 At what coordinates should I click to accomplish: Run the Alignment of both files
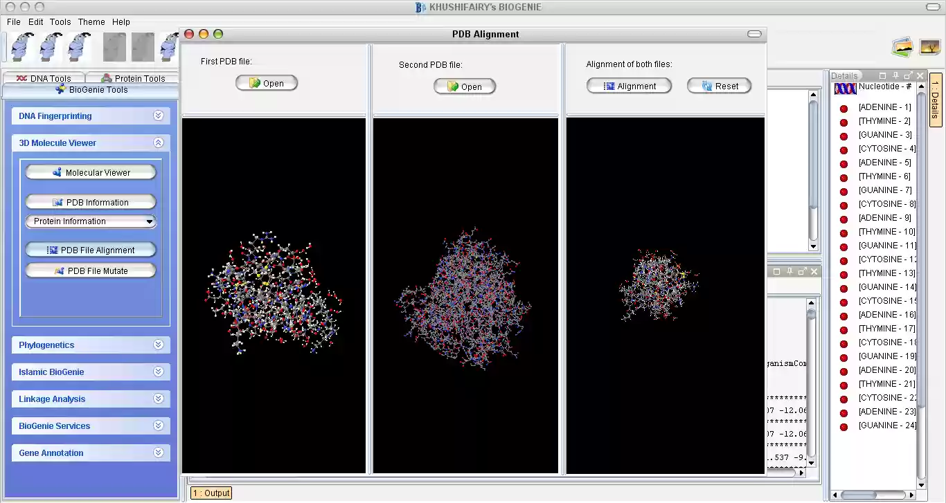pos(629,86)
